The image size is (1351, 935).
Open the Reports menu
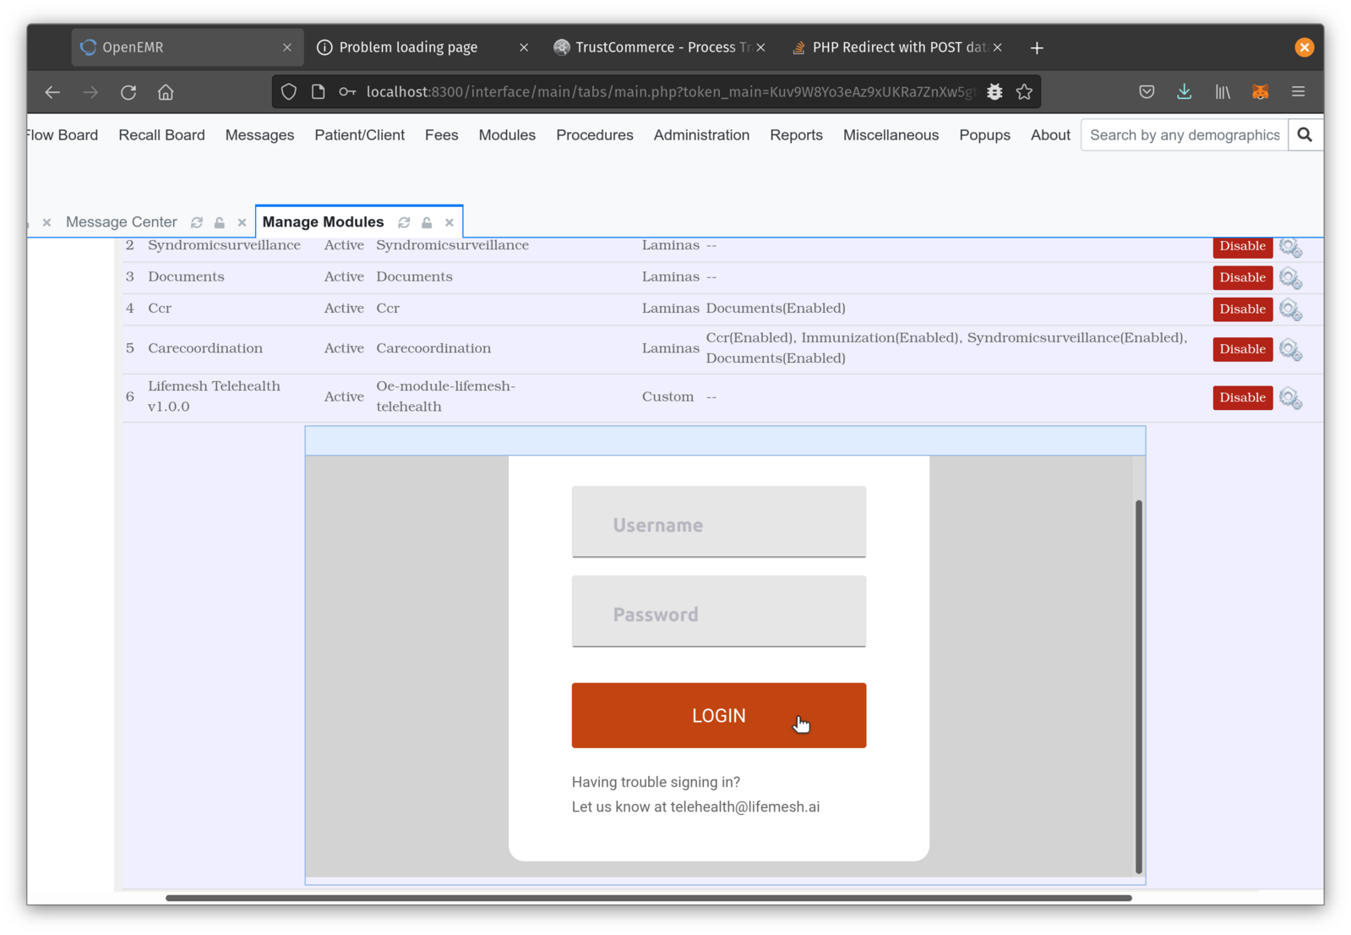796,135
